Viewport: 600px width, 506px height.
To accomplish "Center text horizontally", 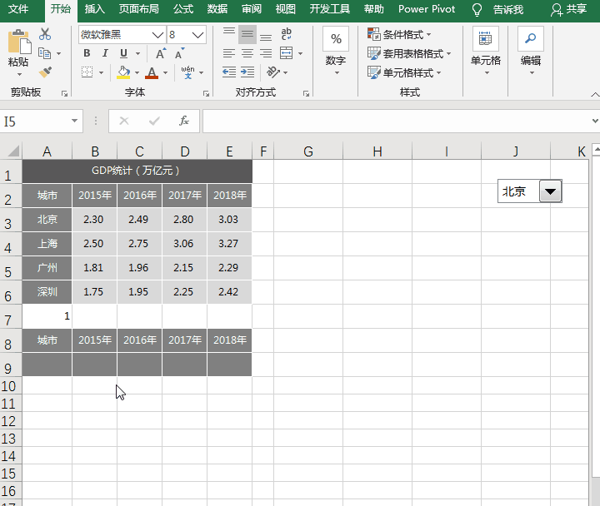I will [x=247, y=53].
